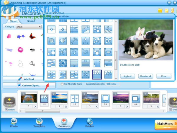This screenshot has width=177, height=133.
Task: Add the butterfly clipart
Action: click(32, 36)
